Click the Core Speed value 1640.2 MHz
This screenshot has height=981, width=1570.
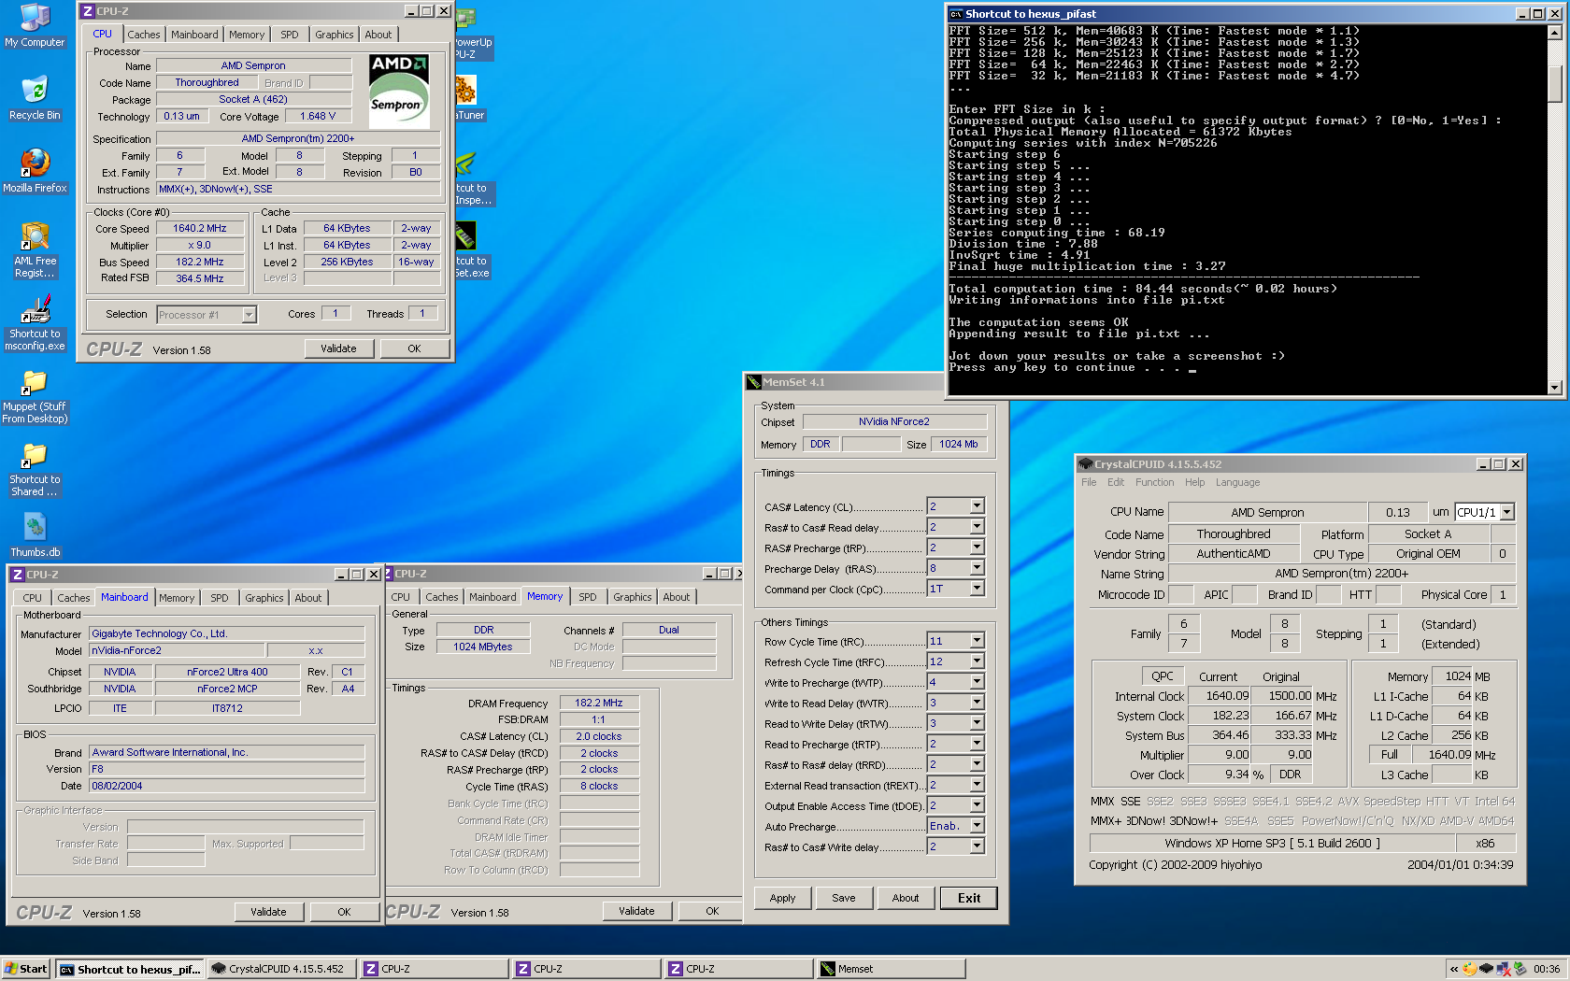coord(200,228)
